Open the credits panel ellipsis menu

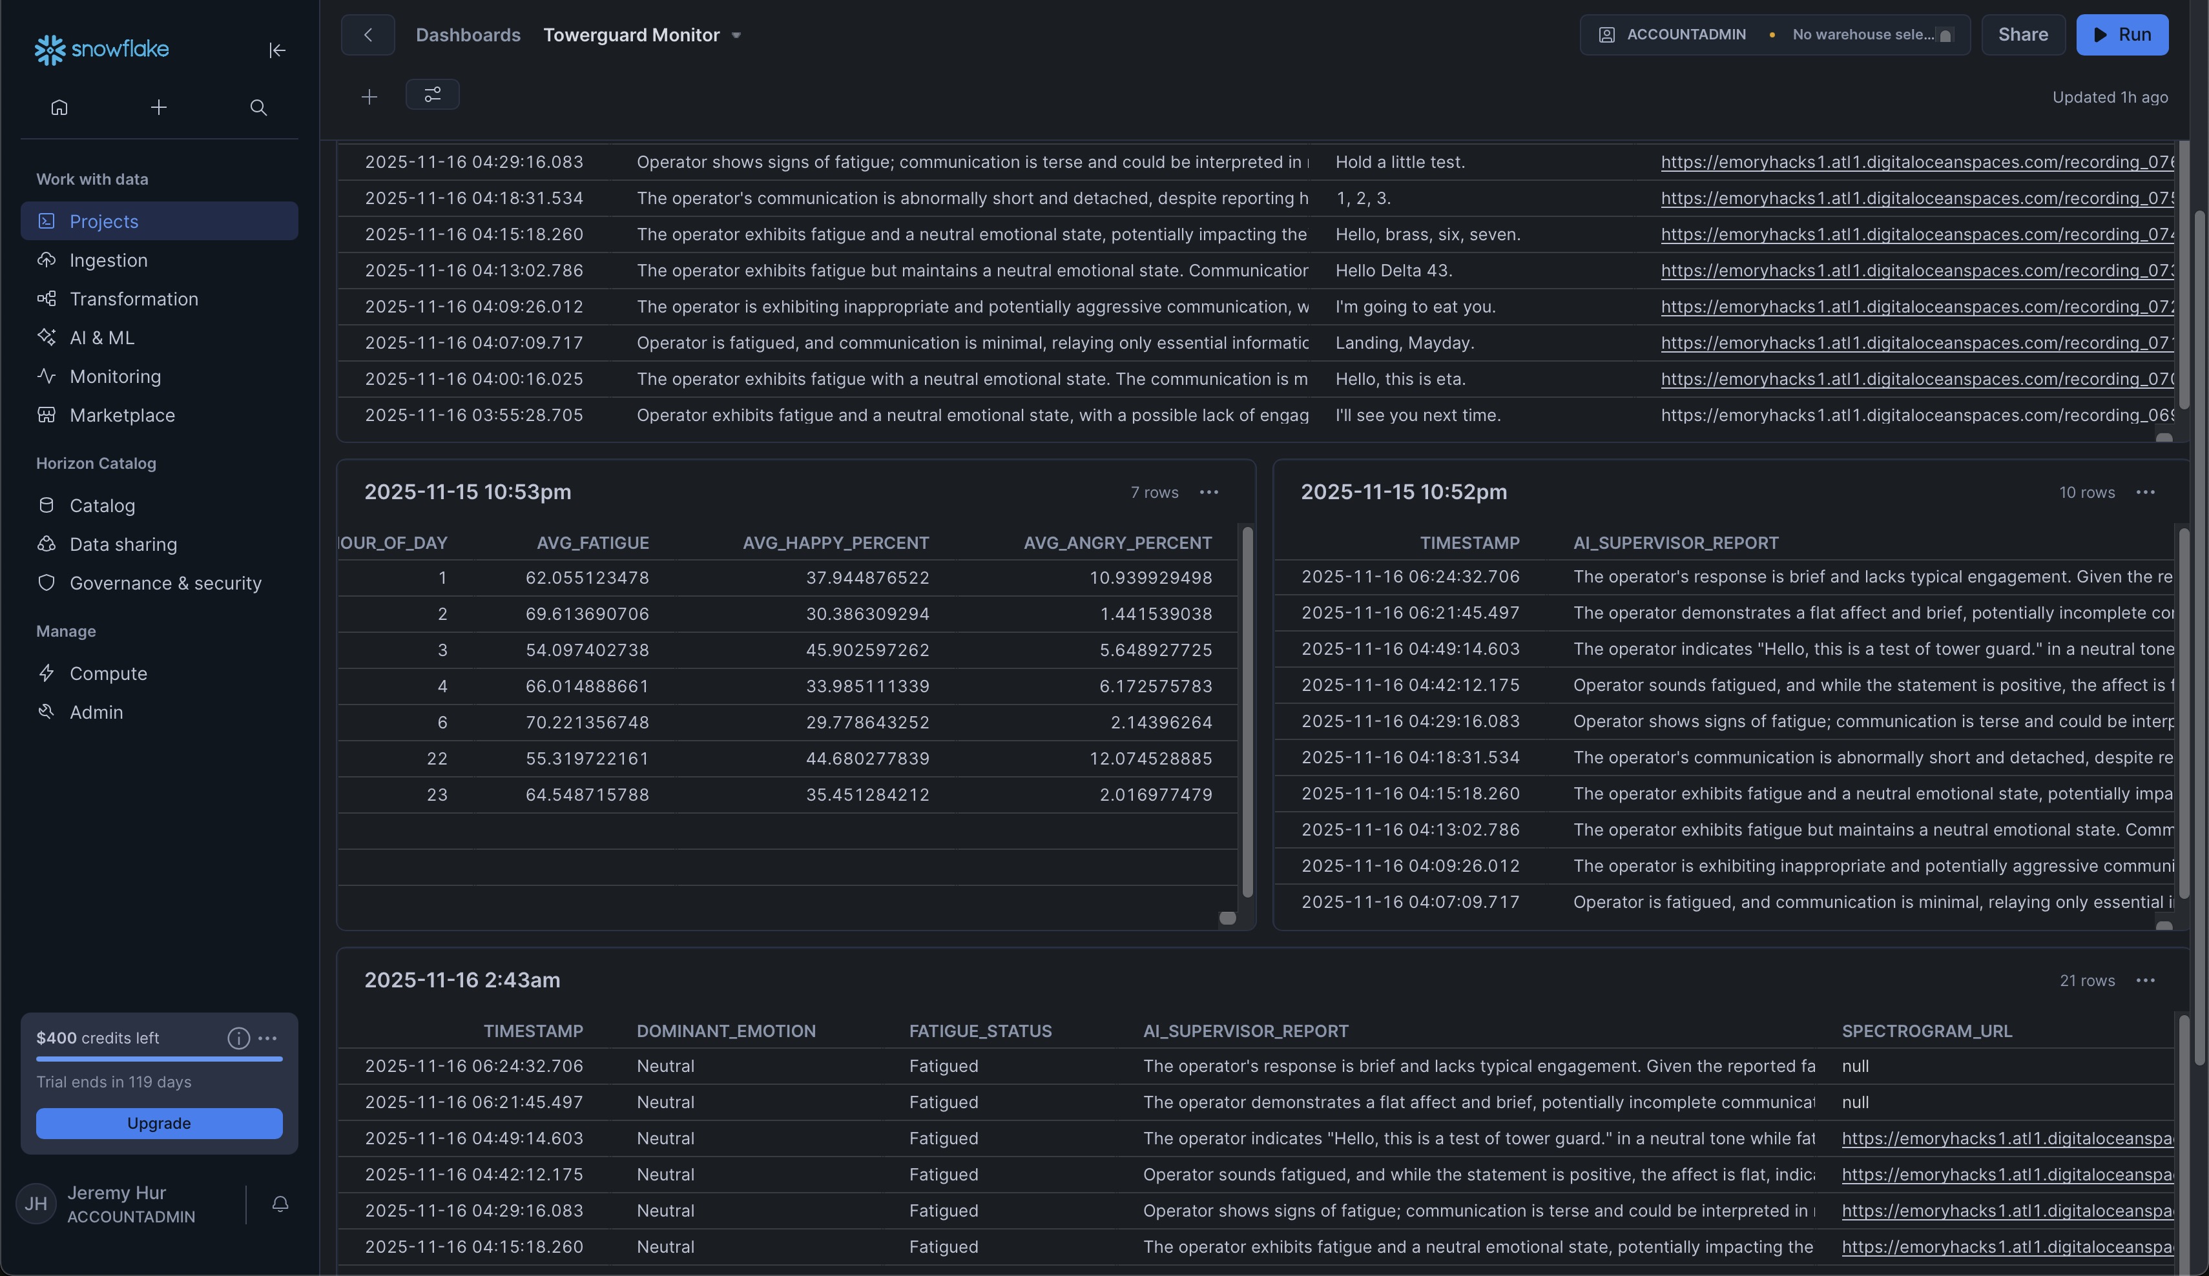tap(267, 1038)
